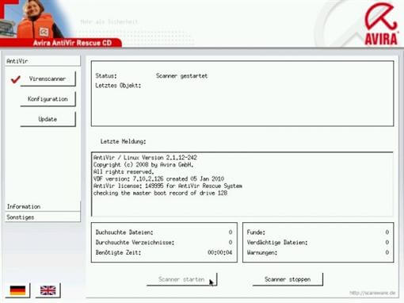Click the 'Warnungen:' label

click(262, 252)
